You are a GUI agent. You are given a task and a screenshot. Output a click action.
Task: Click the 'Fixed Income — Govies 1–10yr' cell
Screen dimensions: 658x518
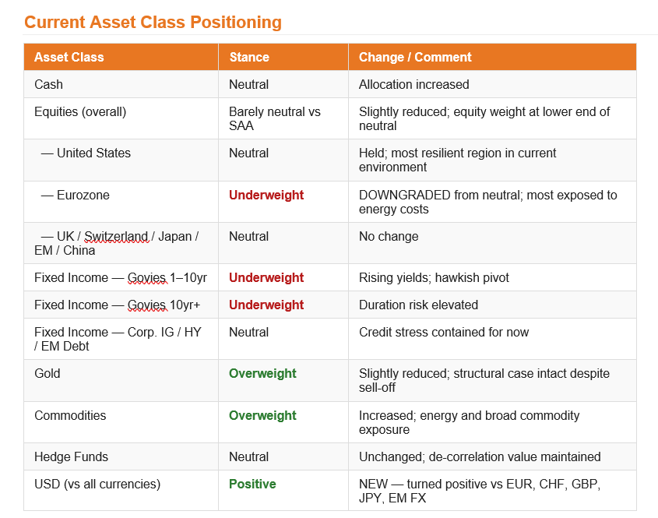coord(121,277)
